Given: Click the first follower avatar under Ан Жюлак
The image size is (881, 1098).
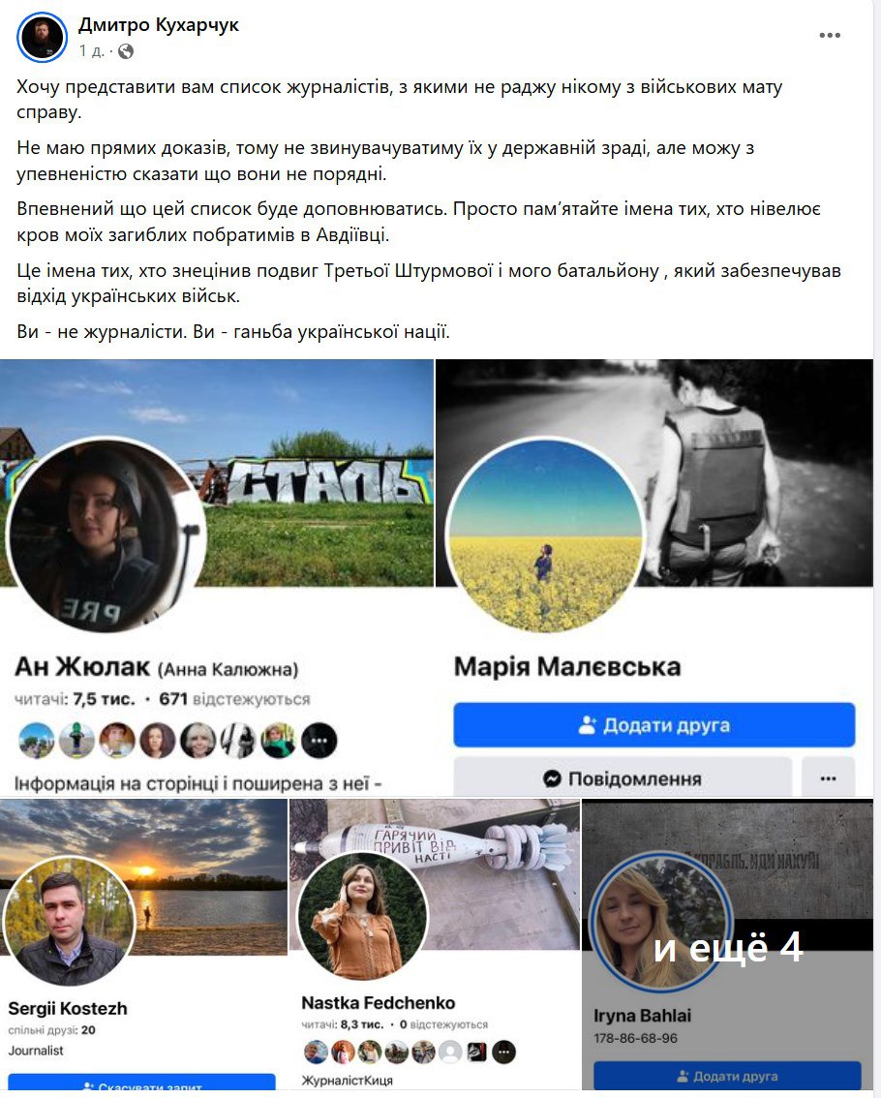Looking at the screenshot, I should [36, 741].
